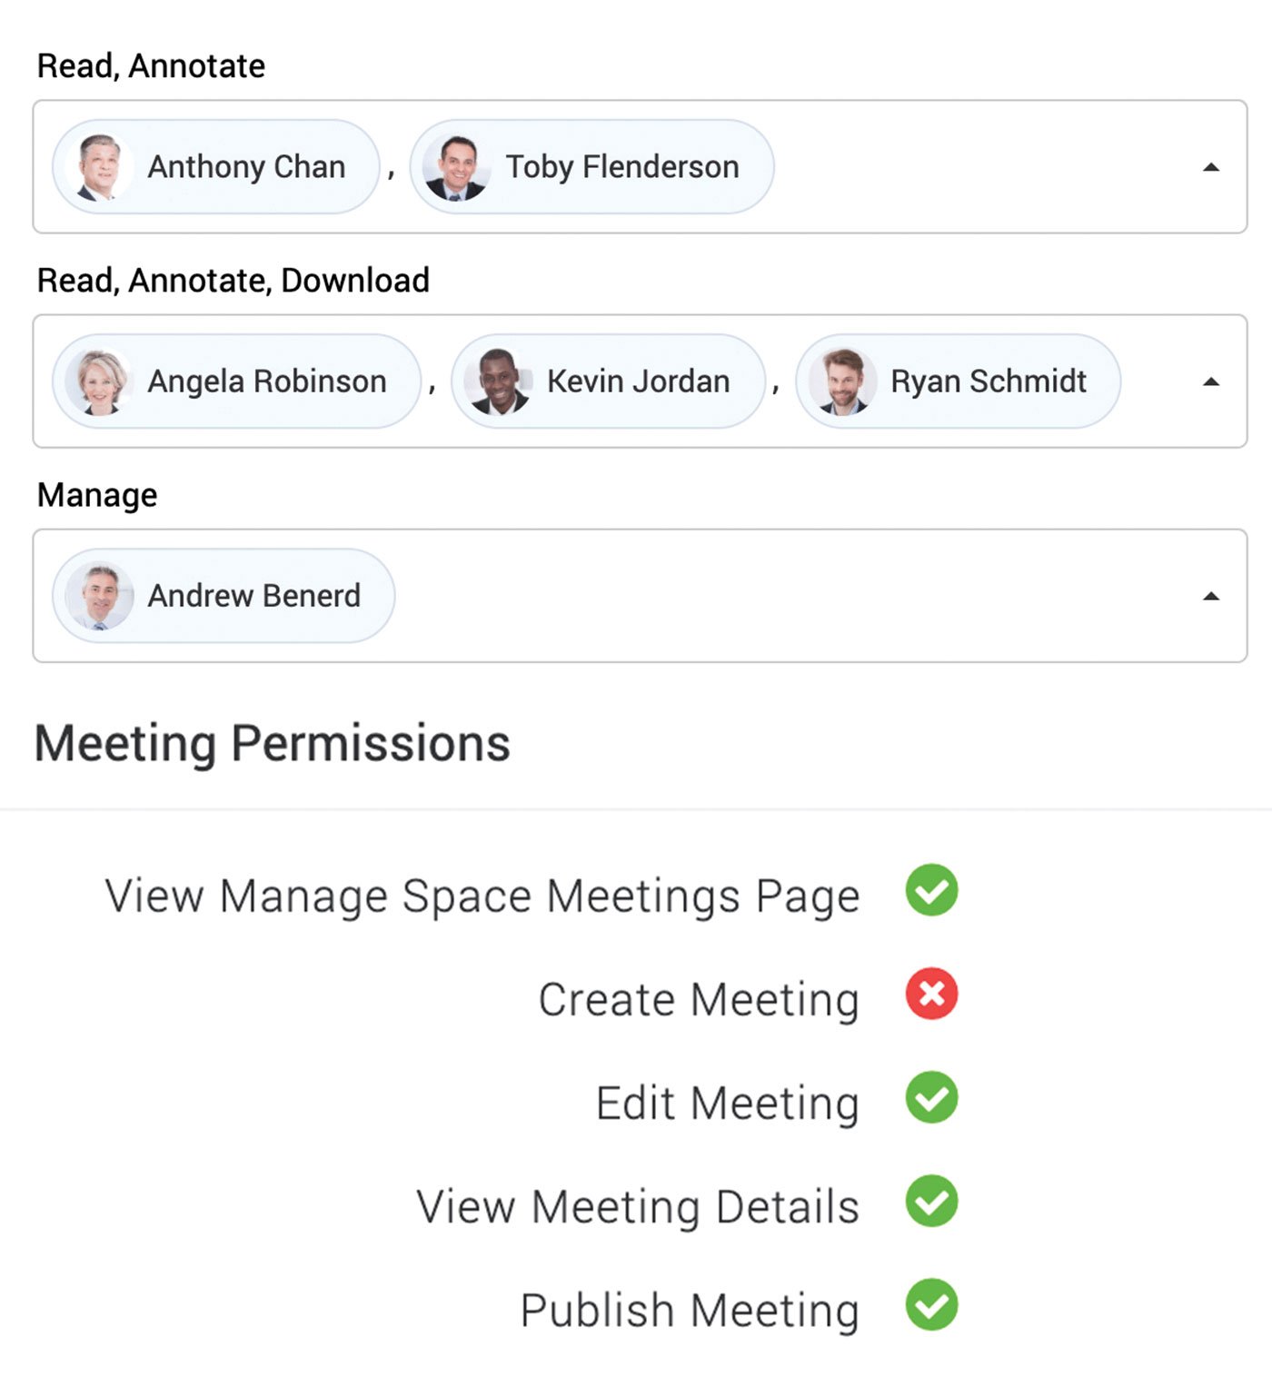Click Toby Flenderson's avatar photo
Image resolution: width=1272 pixels, height=1386 pixels.
pos(456,167)
